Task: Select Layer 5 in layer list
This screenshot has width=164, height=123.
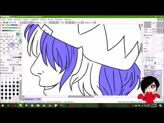Action: (153, 72)
